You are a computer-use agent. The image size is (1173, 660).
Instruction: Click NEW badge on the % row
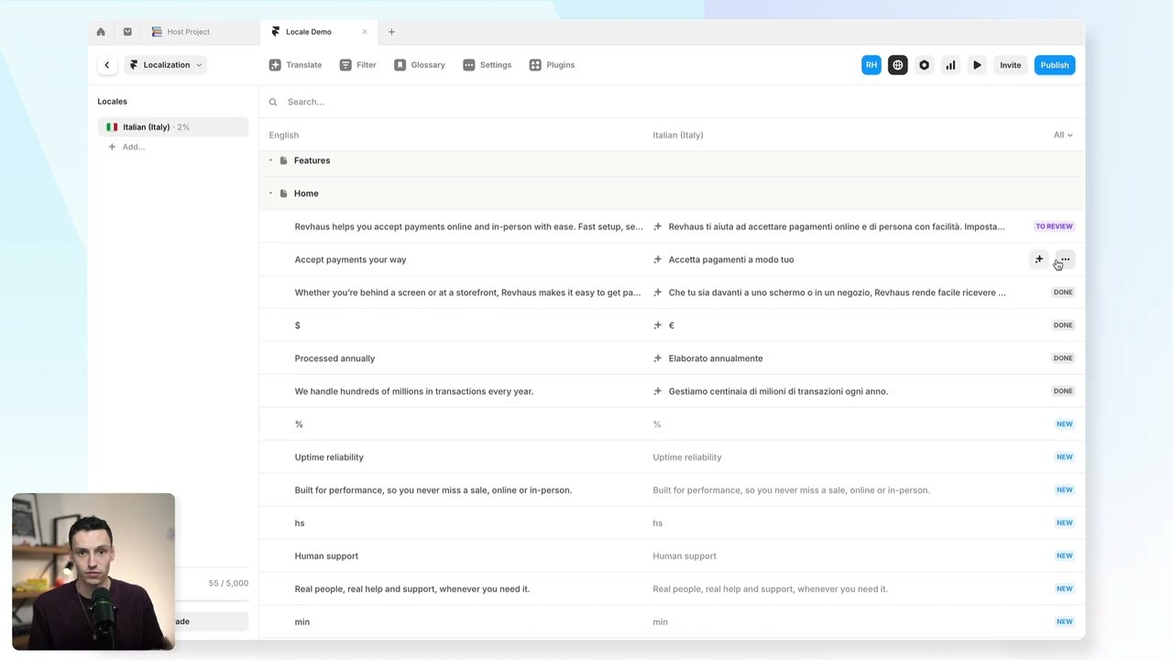point(1064,424)
